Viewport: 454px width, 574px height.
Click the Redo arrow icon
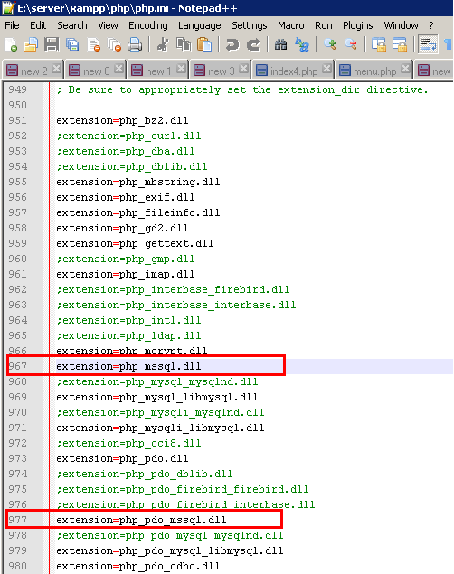click(x=253, y=44)
